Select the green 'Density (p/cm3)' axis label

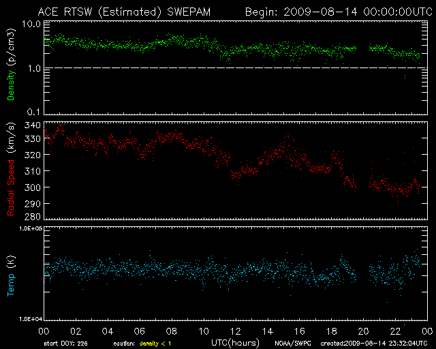coord(11,65)
